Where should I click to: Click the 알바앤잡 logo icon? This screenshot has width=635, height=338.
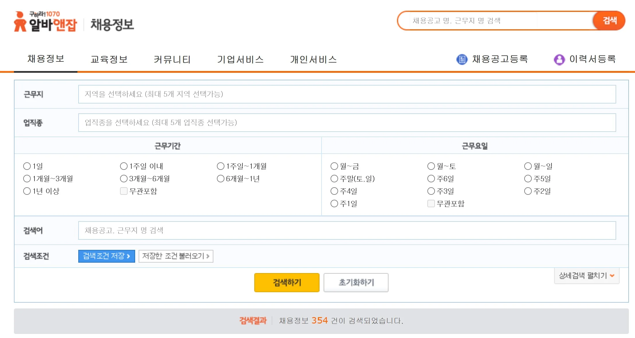(x=20, y=22)
